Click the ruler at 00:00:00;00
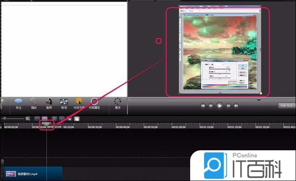The image size is (296, 181). click(11, 127)
